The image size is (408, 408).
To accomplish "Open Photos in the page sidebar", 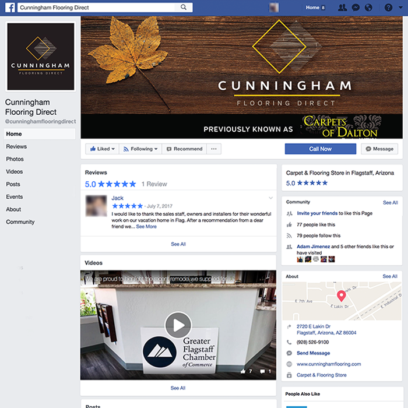I will (15, 159).
